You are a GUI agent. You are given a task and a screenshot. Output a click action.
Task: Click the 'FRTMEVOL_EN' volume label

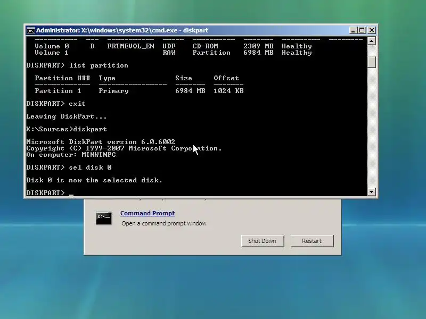(130, 46)
